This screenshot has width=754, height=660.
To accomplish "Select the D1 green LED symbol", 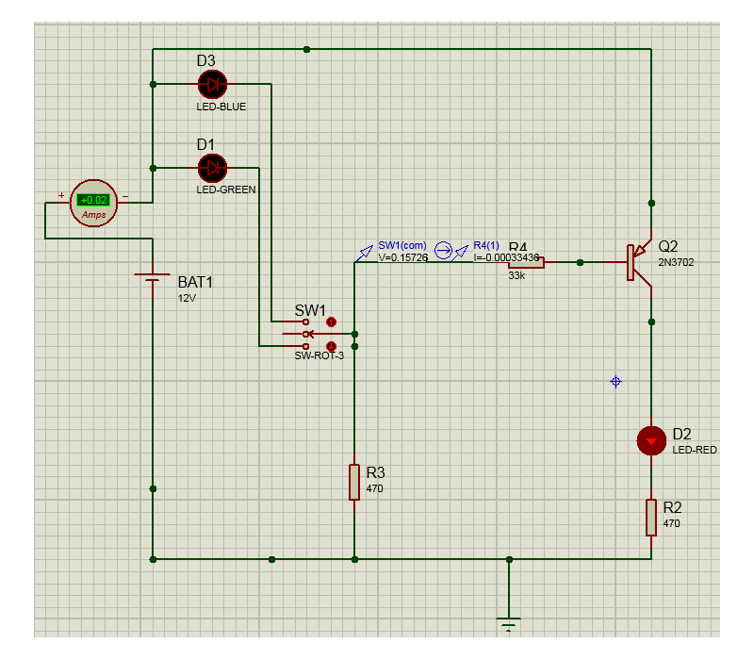I will point(212,169).
